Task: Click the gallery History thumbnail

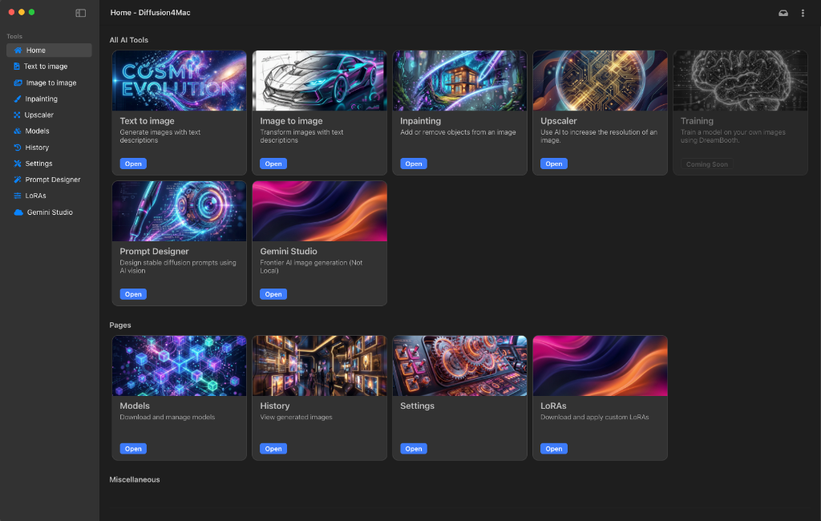Action: pyautogui.click(x=319, y=366)
